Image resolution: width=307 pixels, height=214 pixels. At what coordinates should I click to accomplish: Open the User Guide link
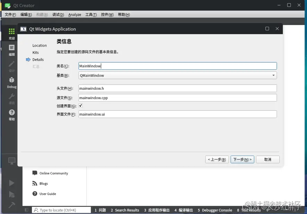pyautogui.click(x=48, y=194)
